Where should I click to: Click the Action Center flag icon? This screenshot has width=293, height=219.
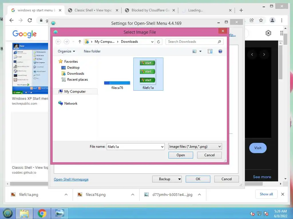click(x=266, y=214)
